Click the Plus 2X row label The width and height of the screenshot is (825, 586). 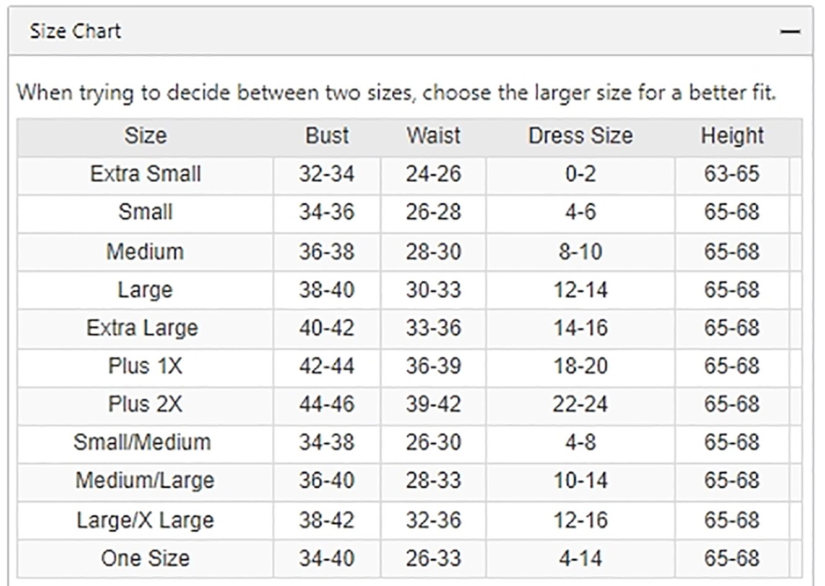click(145, 404)
